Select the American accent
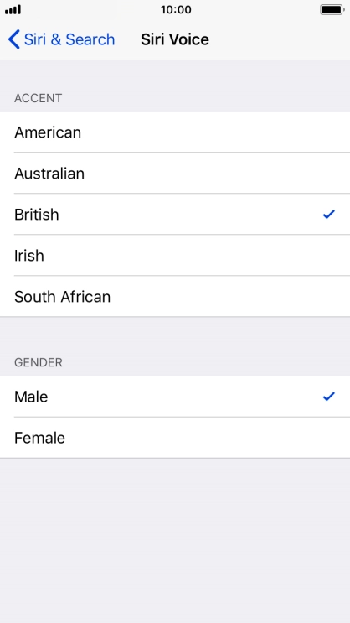The height and width of the screenshot is (623, 350). [175, 132]
